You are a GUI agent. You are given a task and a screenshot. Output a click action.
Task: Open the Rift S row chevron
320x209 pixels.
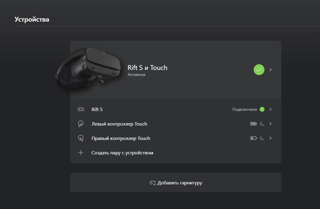coord(270,109)
